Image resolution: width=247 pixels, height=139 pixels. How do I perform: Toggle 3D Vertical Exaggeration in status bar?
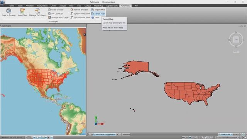pyautogui.click(x=104, y=134)
